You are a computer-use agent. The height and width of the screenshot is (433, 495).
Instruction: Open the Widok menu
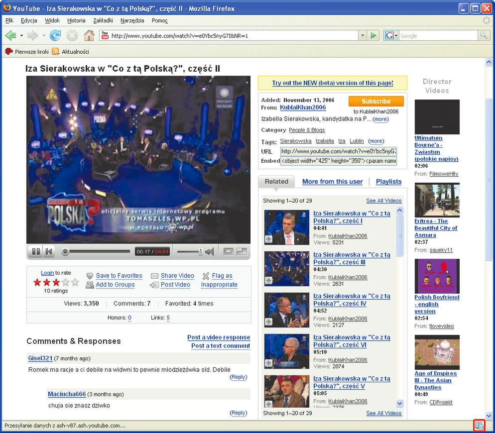[x=52, y=20]
